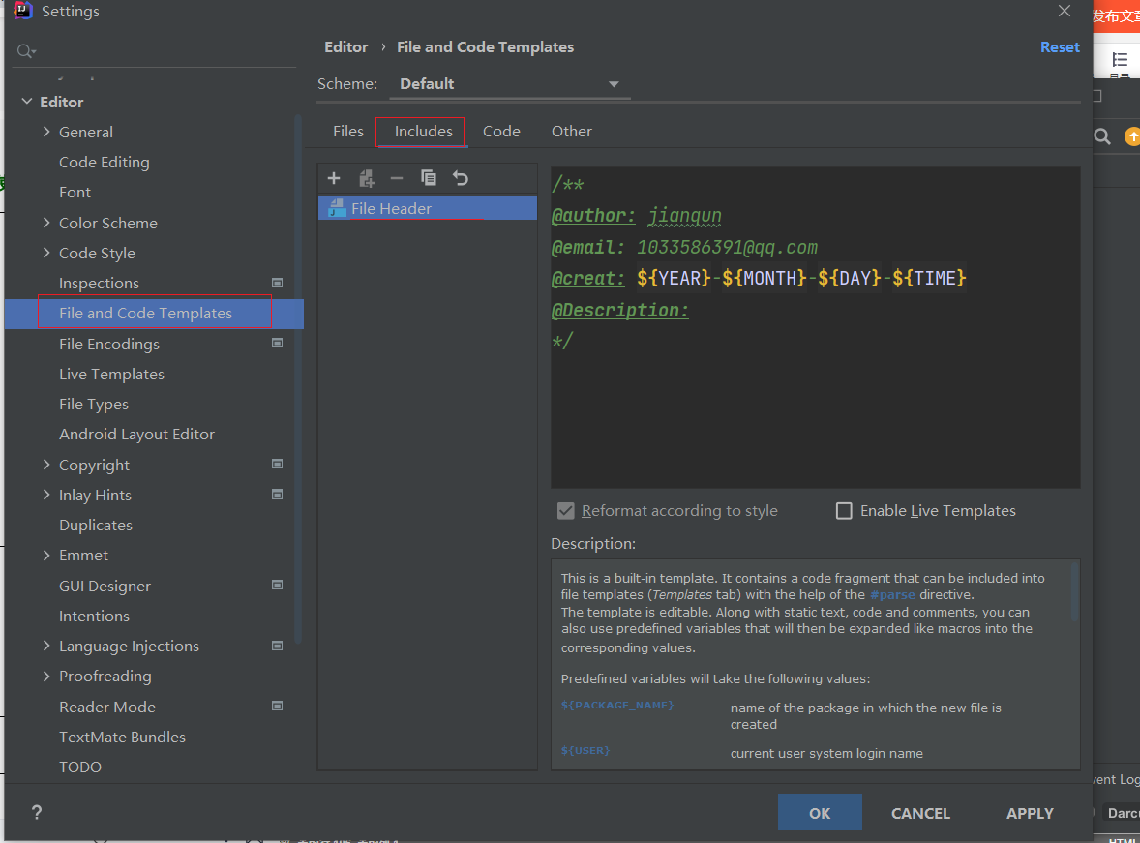
Task: Click project-level marker beside GUI Designer
Action: [277, 585]
